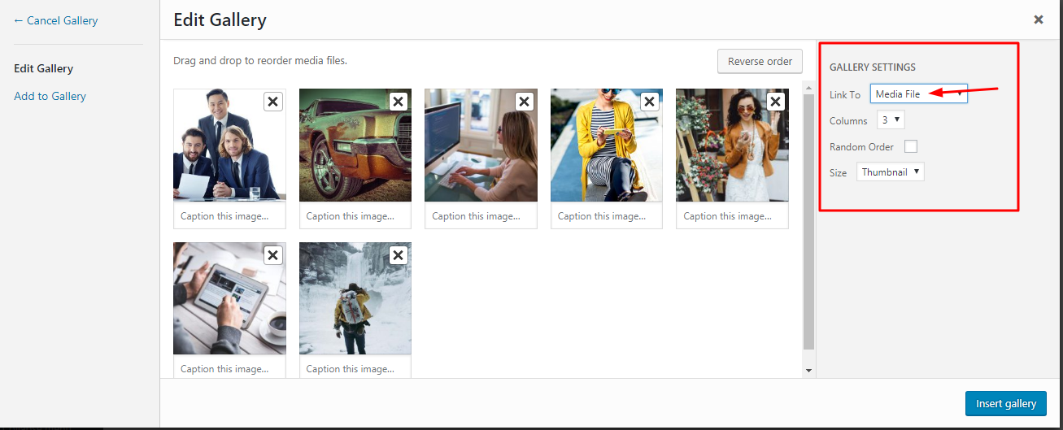Remove the tablet and coffee image
This screenshot has width=1063, height=430.
(273, 255)
